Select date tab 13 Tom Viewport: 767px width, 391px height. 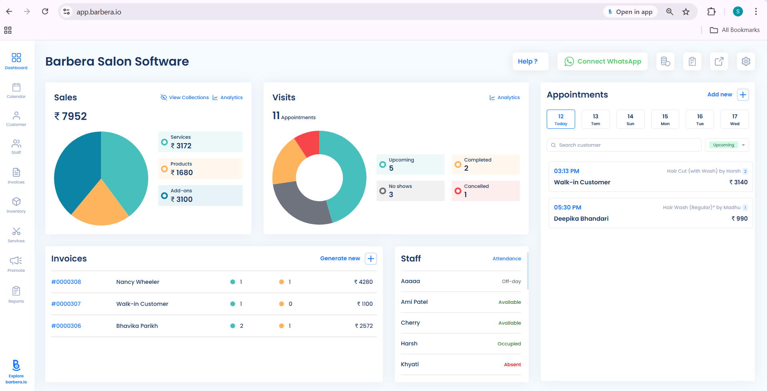coord(596,119)
